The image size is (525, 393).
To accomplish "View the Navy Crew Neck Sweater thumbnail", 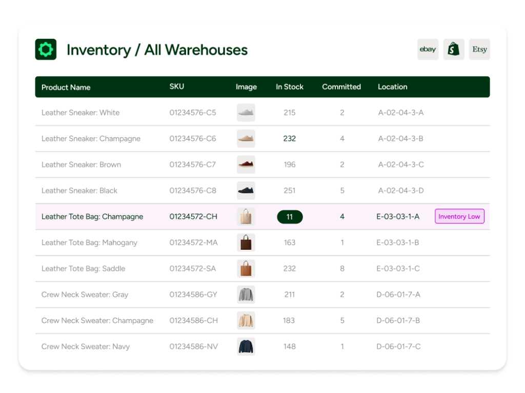I will (x=246, y=346).
